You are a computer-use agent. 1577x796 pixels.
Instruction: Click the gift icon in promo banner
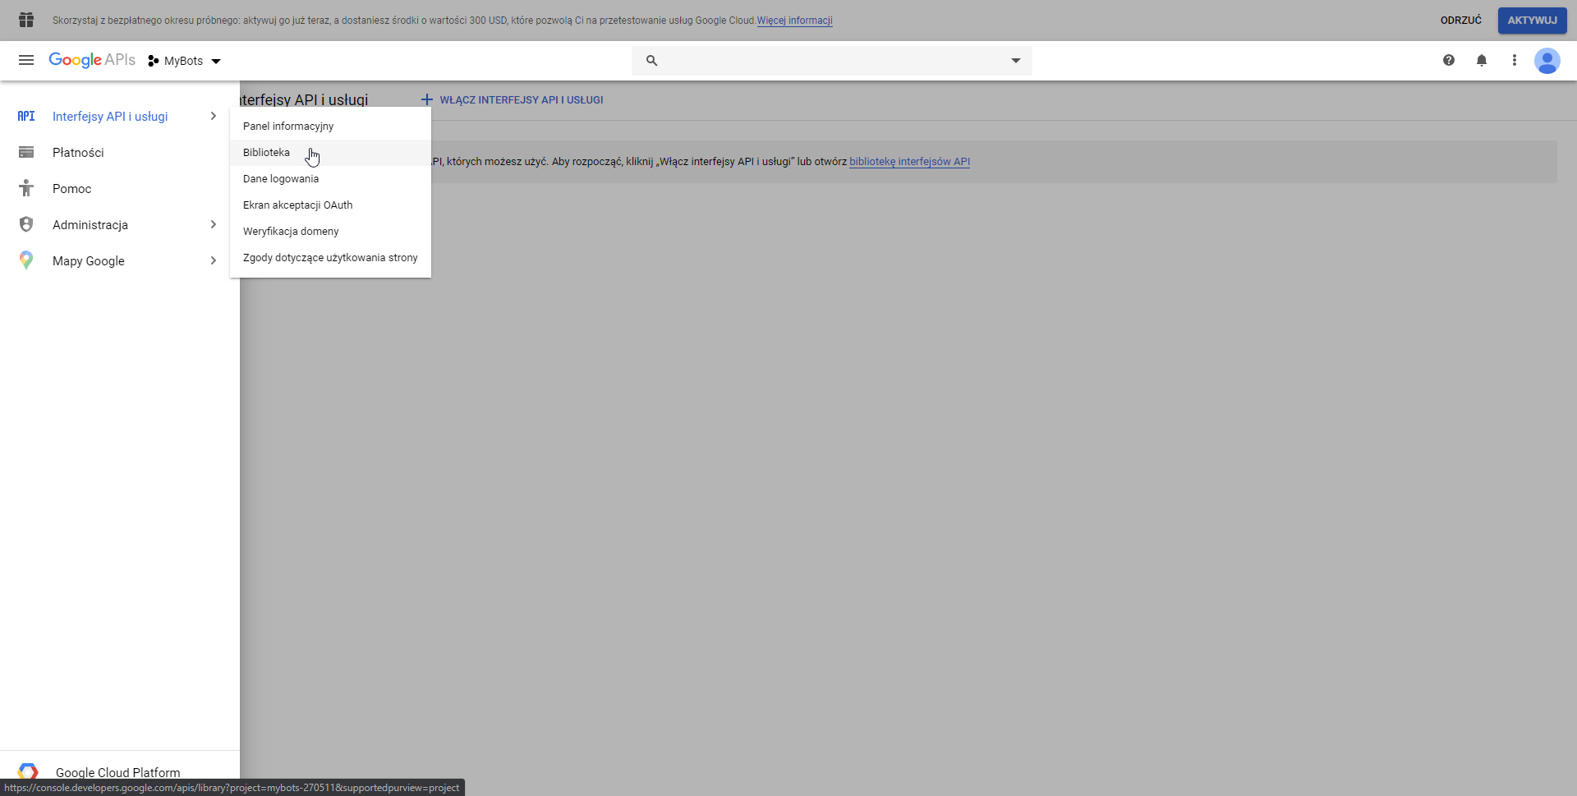click(x=26, y=20)
